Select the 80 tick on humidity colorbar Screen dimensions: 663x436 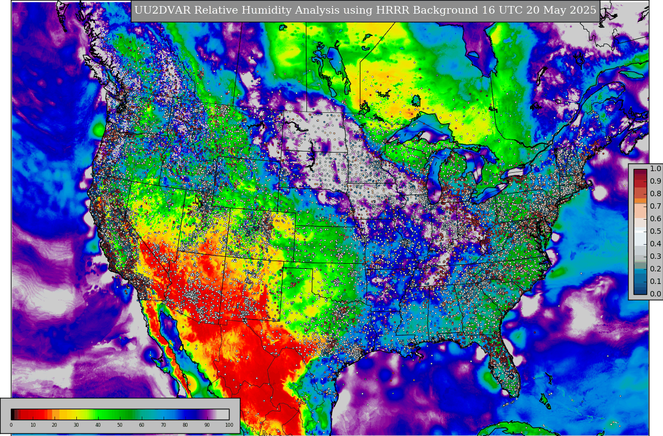pos(185,425)
